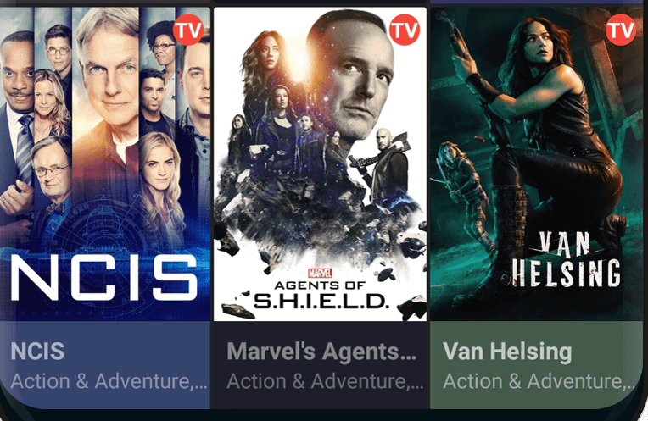Select the green info panel of the Van Helsing card
This screenshot has height=421, width=648.
(537, 365)
